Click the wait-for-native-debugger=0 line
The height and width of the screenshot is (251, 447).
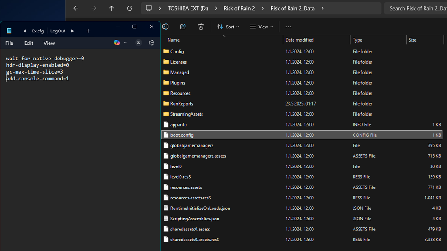[45, 59]
